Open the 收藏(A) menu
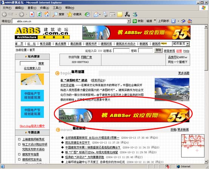The height and width of the screenshot is (169, 209). (x=45, y=8)
